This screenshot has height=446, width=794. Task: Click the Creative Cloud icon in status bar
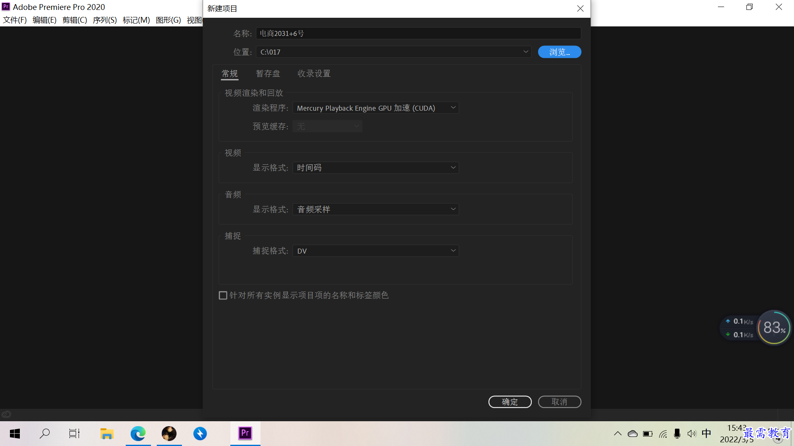pyautogui.click(x=6, y=414)
